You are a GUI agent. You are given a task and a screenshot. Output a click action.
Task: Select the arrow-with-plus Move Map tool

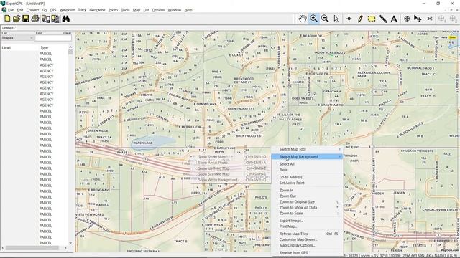pos(418,19)
